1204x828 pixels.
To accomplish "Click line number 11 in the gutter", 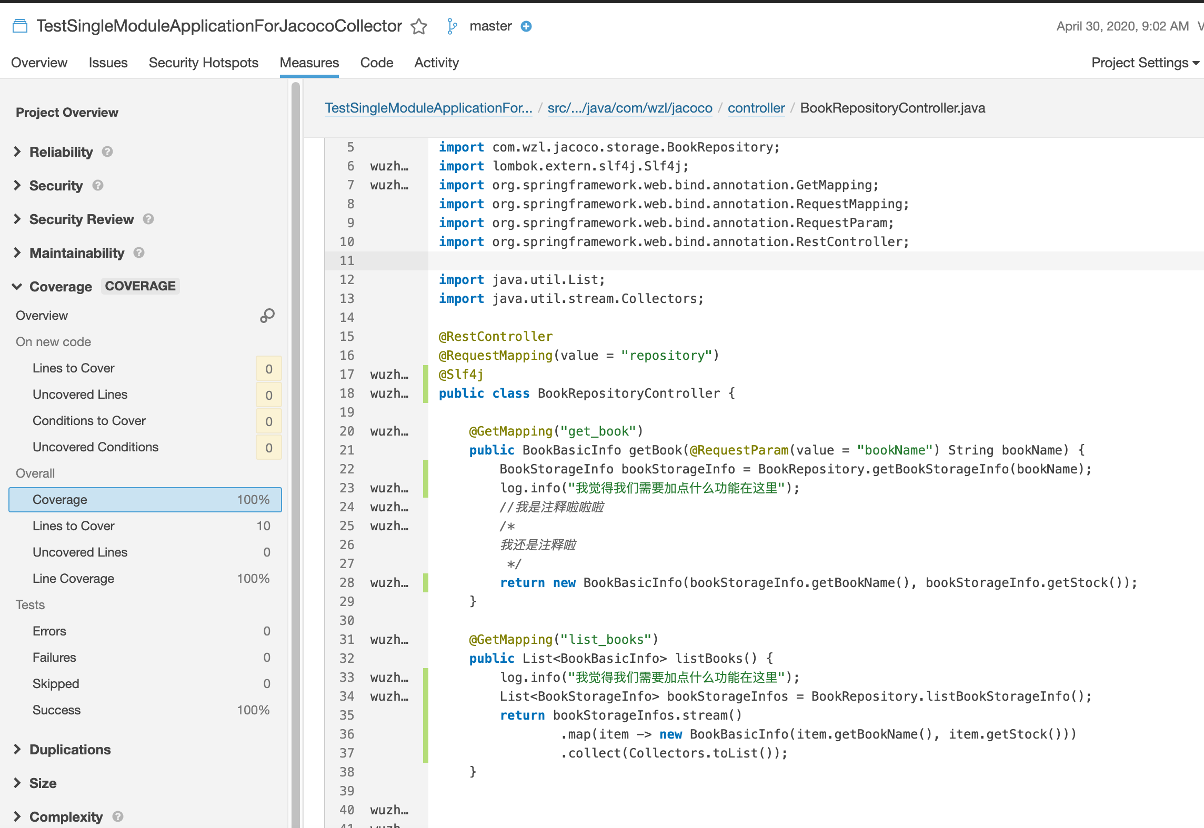I will click(347, 261).
